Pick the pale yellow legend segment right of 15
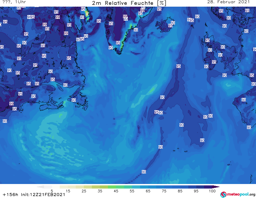Screen dimensions: 256x198 72,187
